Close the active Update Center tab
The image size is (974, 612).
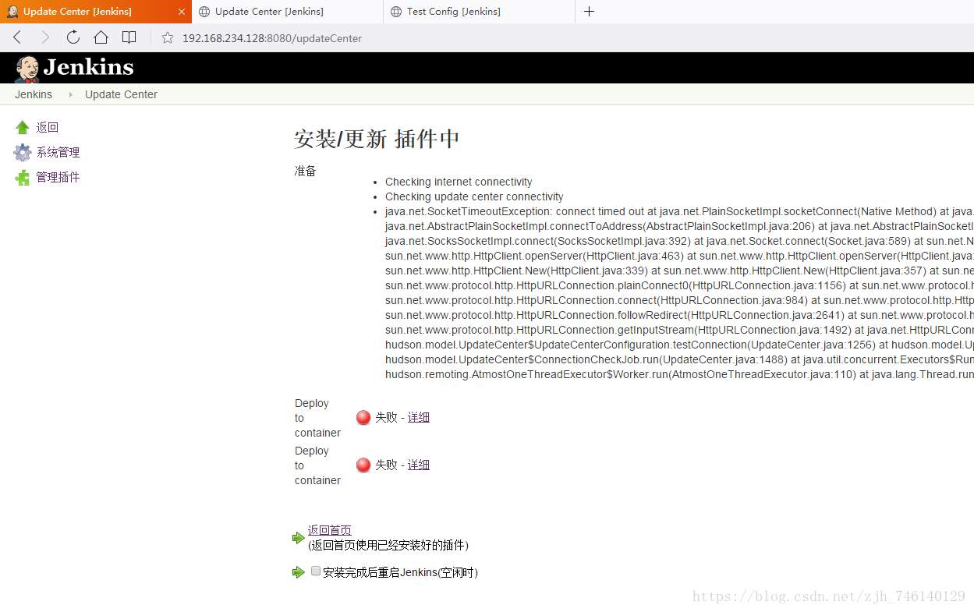[x=181, y=12]
